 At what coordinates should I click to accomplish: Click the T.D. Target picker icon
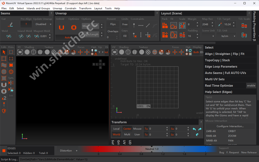click(x=220, y=24)
